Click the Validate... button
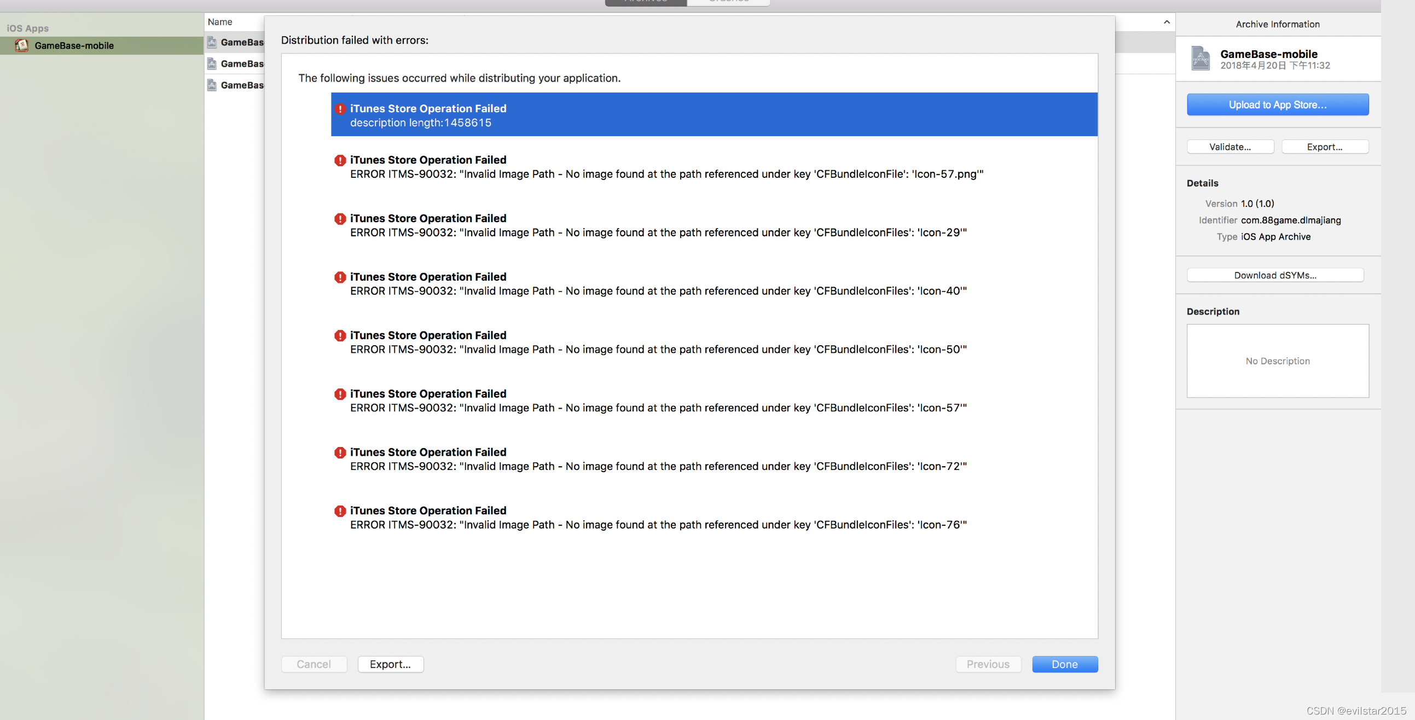 point(1230,147)
